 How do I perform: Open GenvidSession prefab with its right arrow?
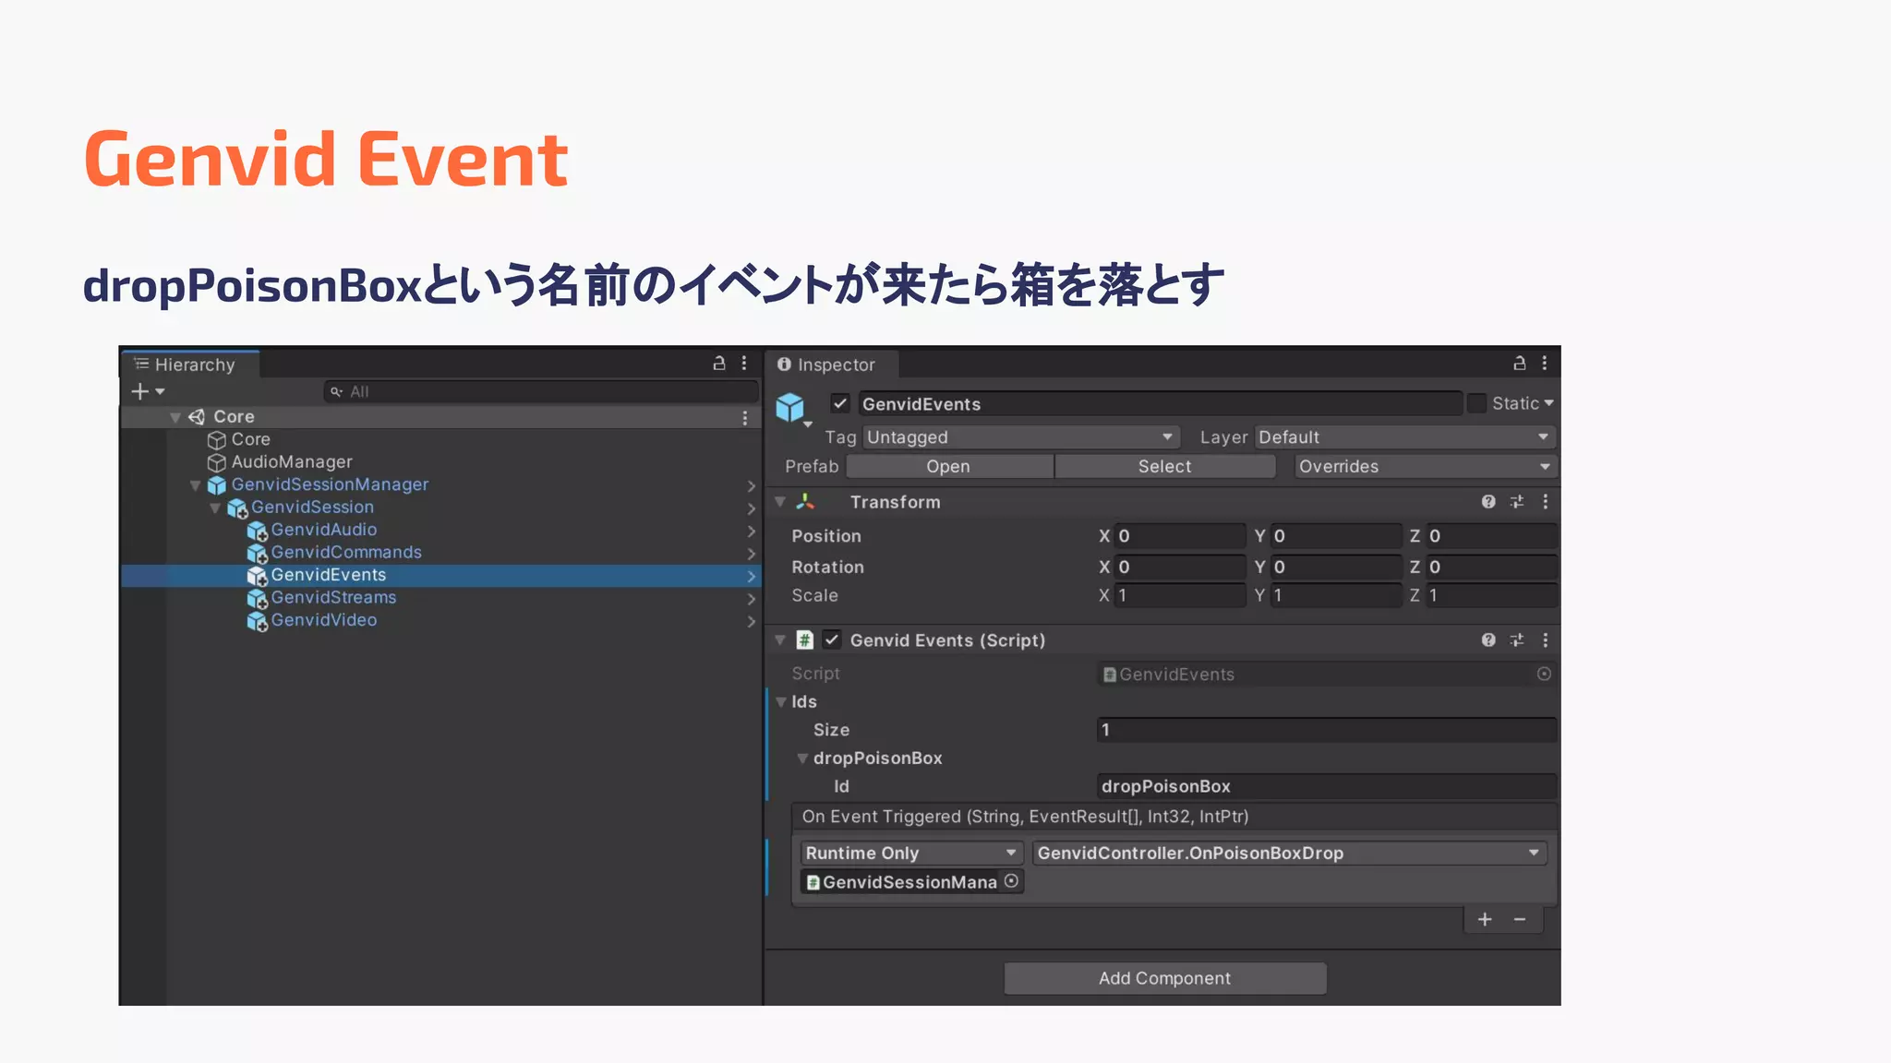(x=752, y=508)
